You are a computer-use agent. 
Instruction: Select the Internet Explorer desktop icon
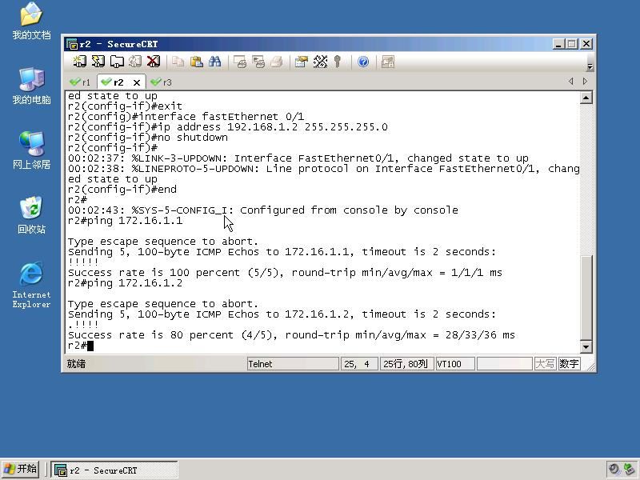pyautogui.click(x=31, y=285)
